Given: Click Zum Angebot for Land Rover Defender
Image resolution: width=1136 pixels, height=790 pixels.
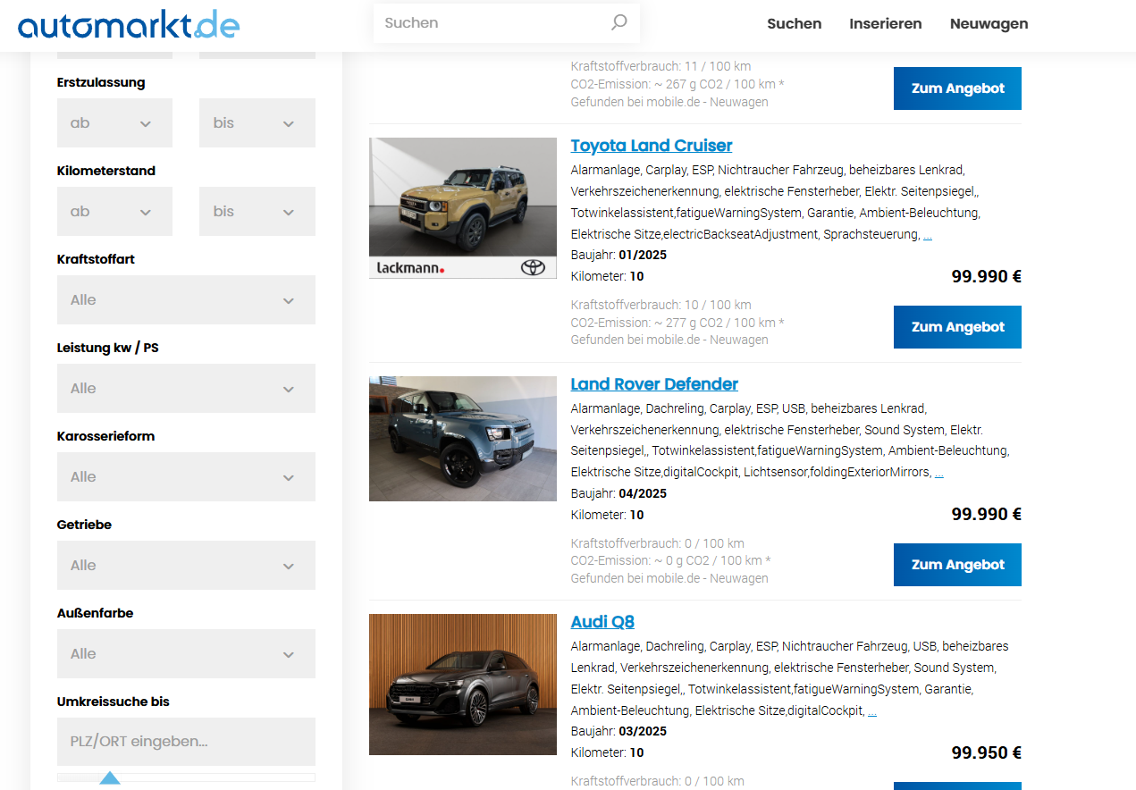Looking at the screenshot, I should click(957, 565).
